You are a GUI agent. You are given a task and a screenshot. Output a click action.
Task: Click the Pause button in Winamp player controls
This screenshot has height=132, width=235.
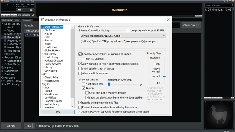point(9,15)
